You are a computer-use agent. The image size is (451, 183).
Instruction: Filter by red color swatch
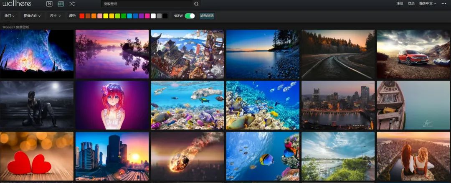tap(82, 16)
